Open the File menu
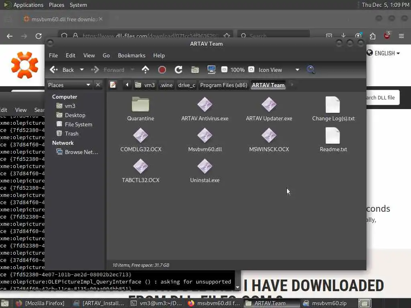This screenshot has width=411, height=308. pyautogui.click(x=53, y=55)
